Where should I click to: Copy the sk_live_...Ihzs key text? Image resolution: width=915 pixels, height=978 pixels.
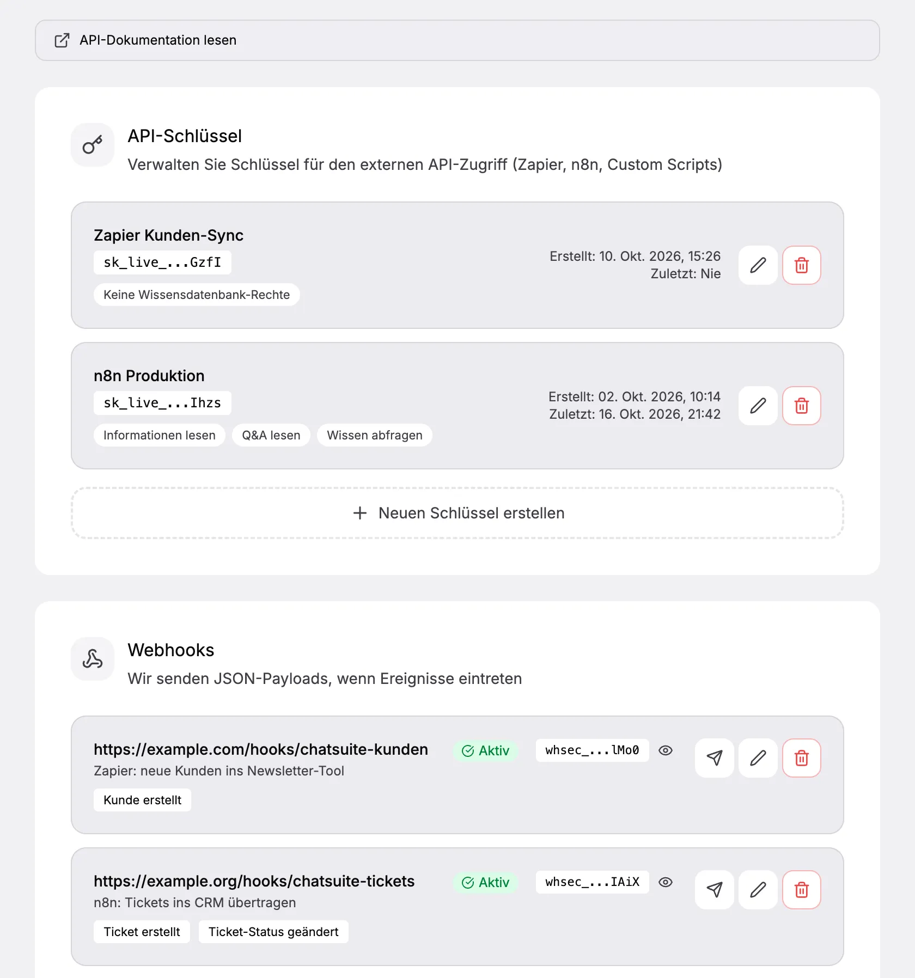click(162, 403)
